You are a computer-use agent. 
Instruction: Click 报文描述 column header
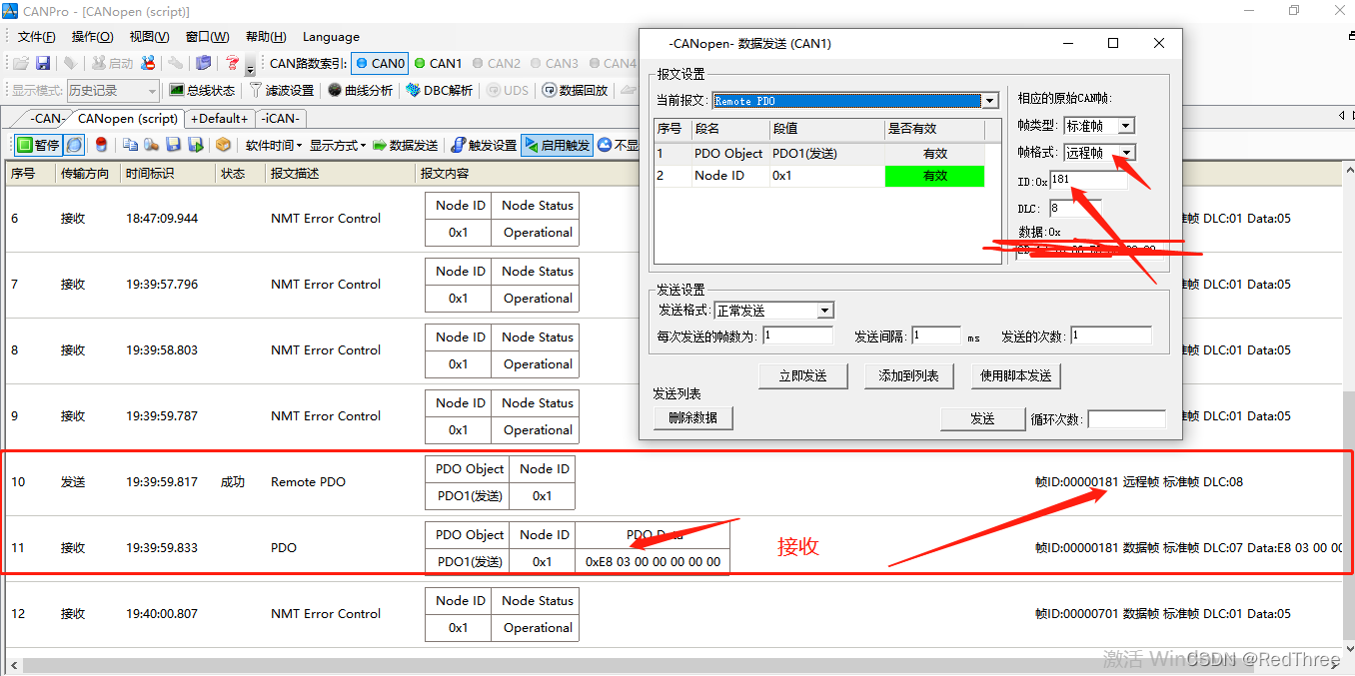pos(340,174)
